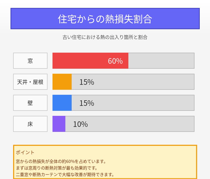The width and height of the screenshot is (210, 179).
Task: Click the 10% value in the 床 row
Action: [x=80, y=124]
